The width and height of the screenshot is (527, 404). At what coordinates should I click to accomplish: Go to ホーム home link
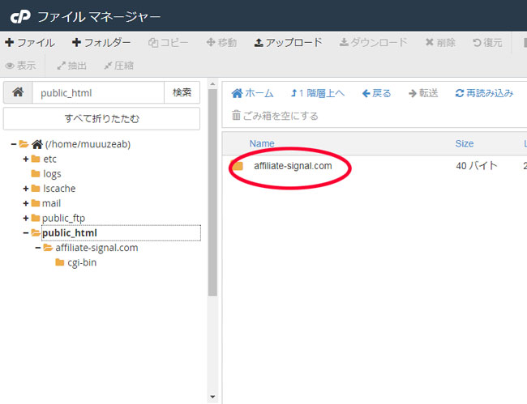click(x=252, y=93)
